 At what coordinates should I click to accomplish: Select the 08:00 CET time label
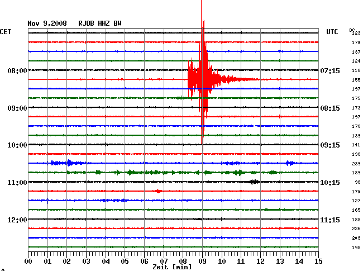pos(17,70)
